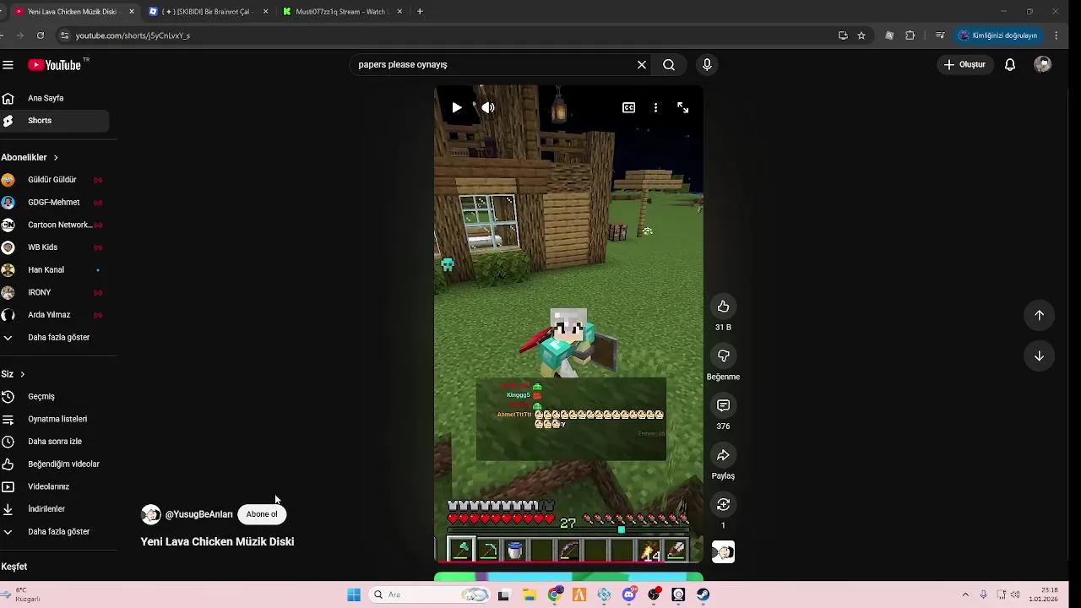Mute the Shorts video volume

click(488, 108)
